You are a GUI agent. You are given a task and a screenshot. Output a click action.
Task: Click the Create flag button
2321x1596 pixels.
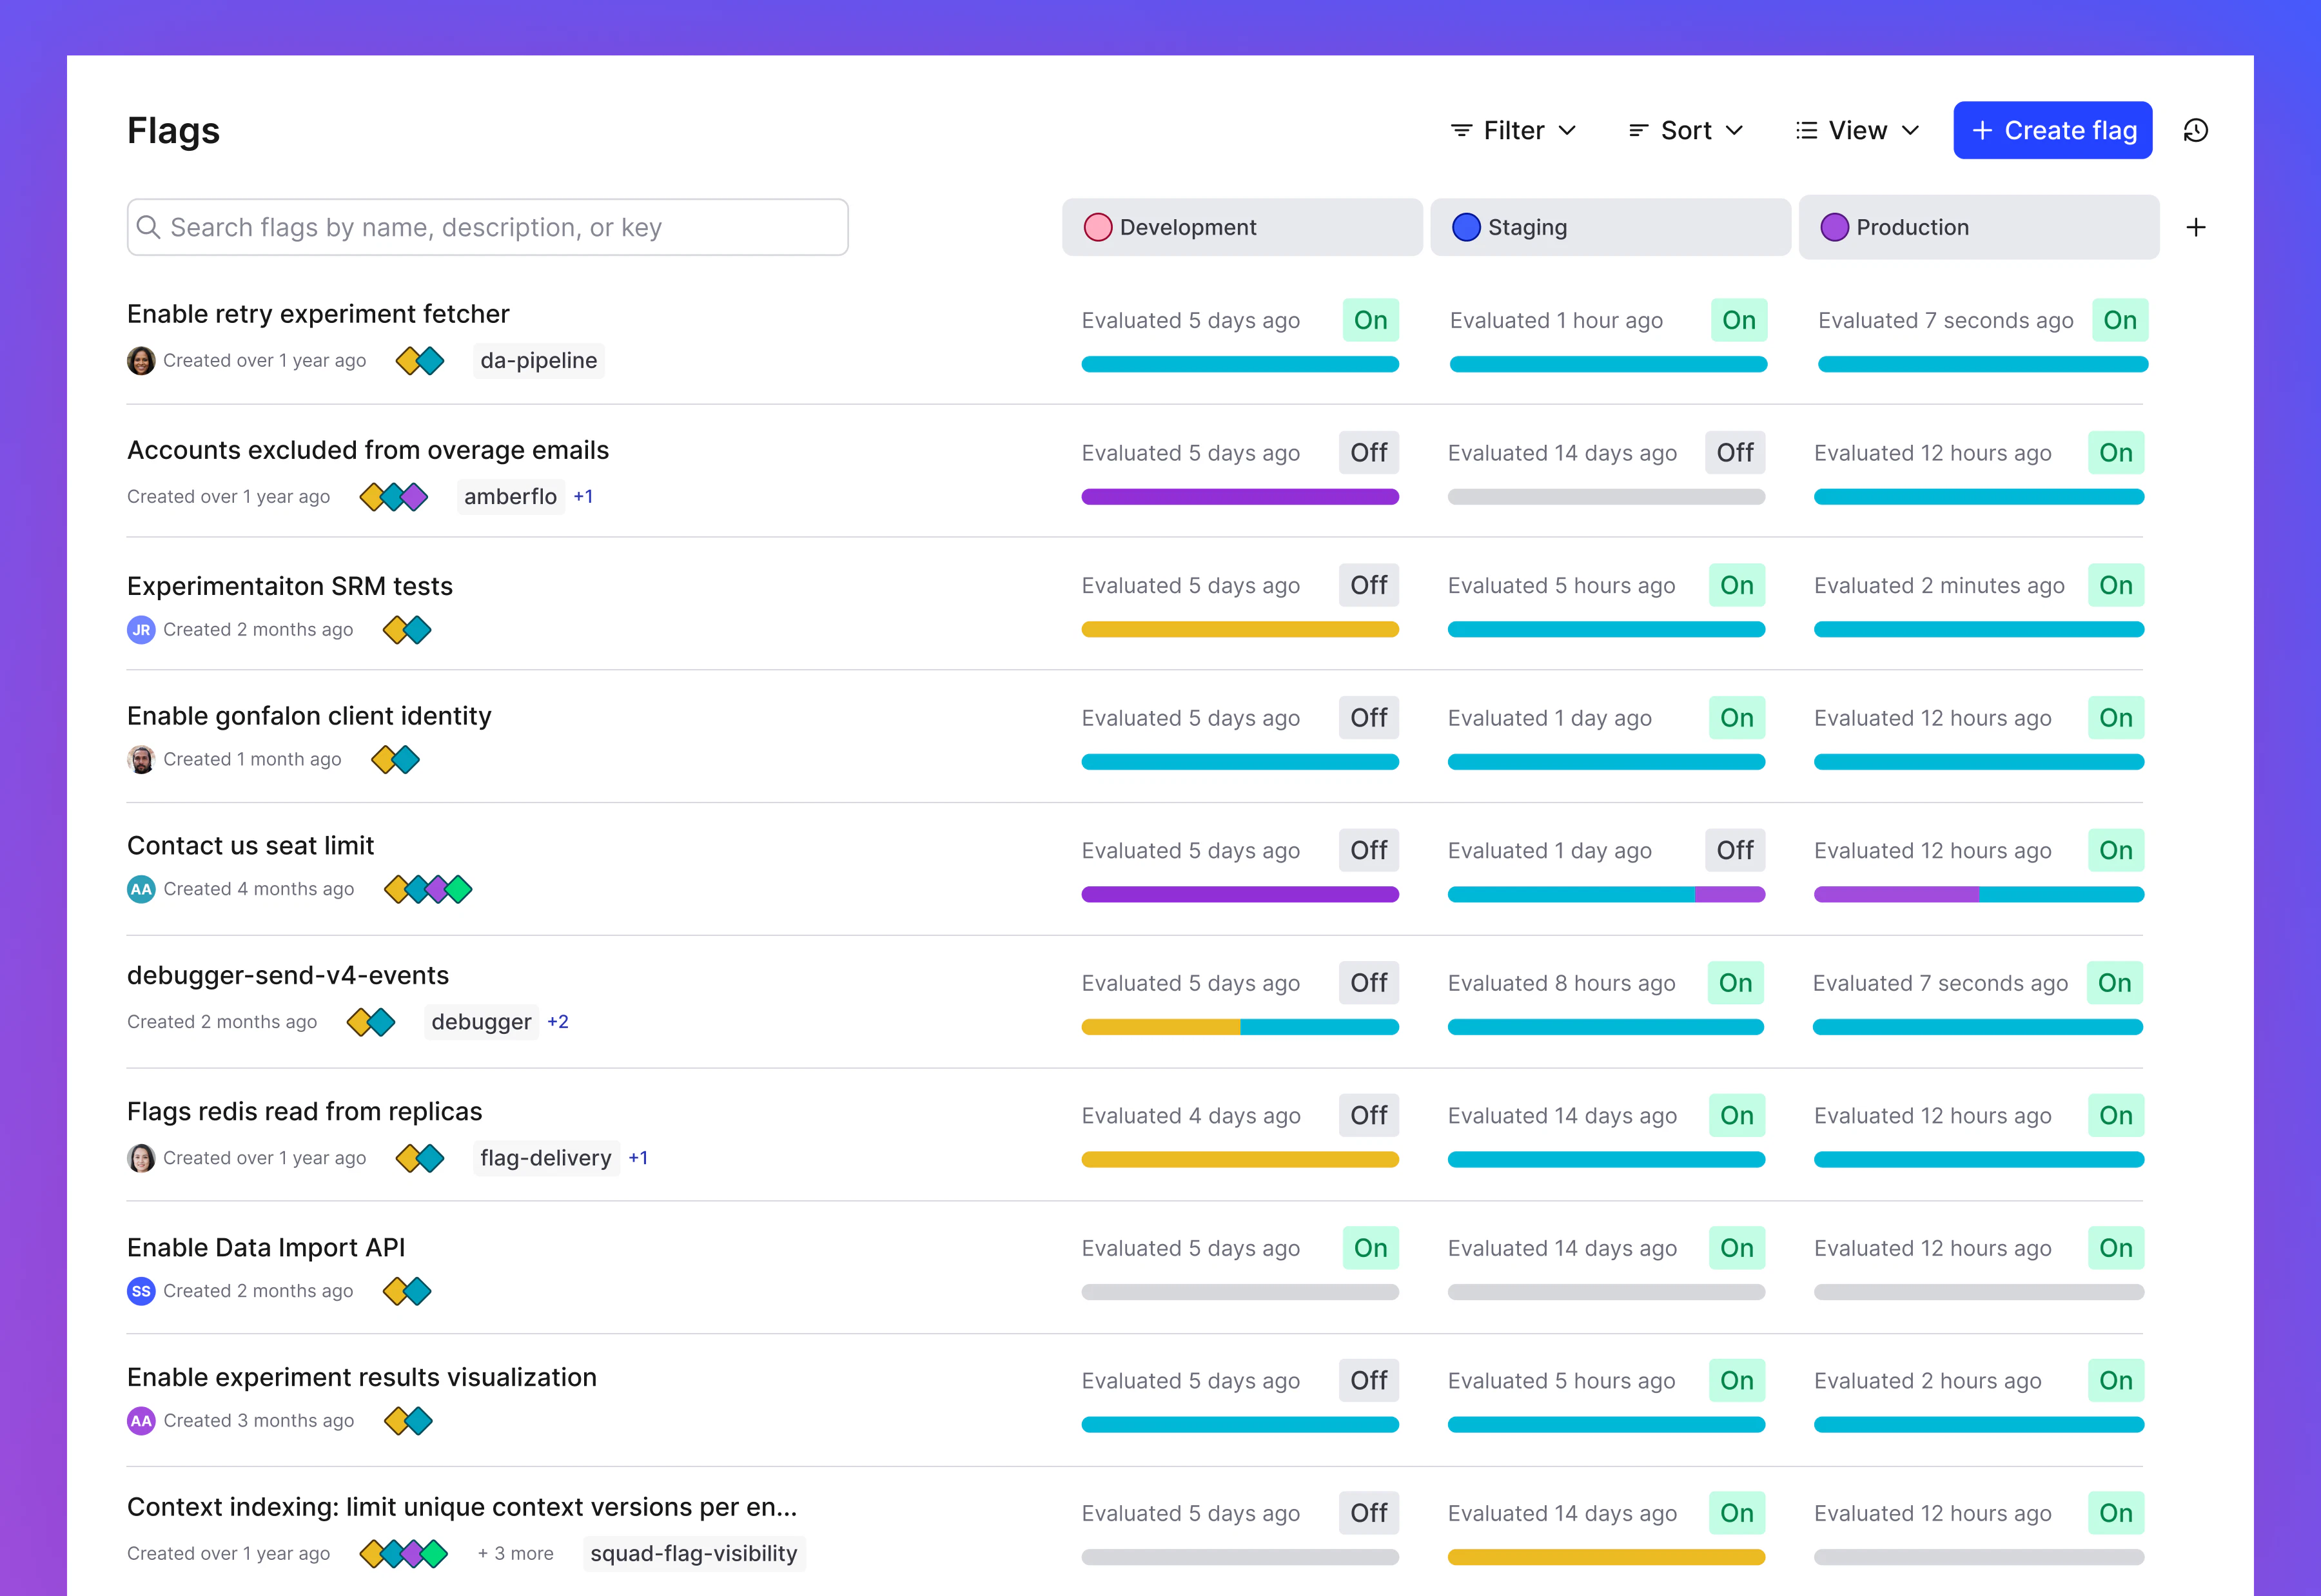pos(2052,130)
